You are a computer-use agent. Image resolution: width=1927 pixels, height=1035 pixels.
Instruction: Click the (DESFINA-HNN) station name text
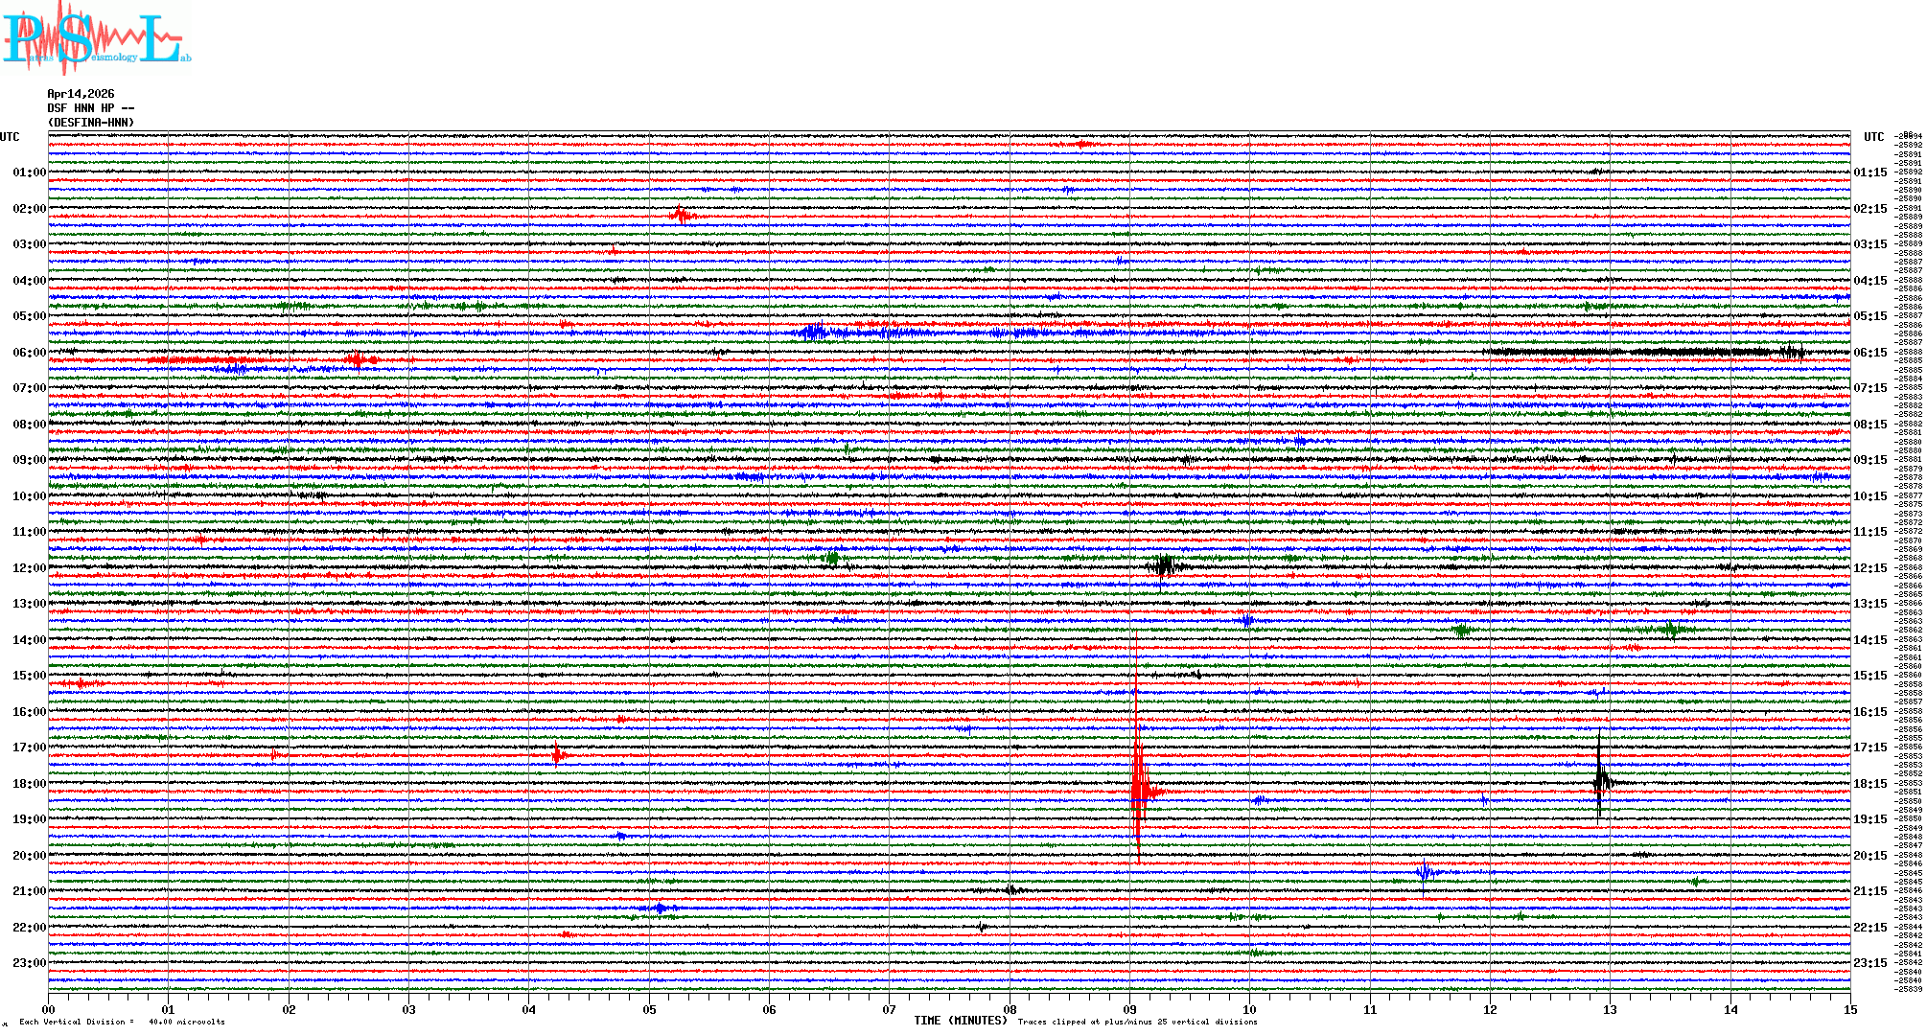91,123
